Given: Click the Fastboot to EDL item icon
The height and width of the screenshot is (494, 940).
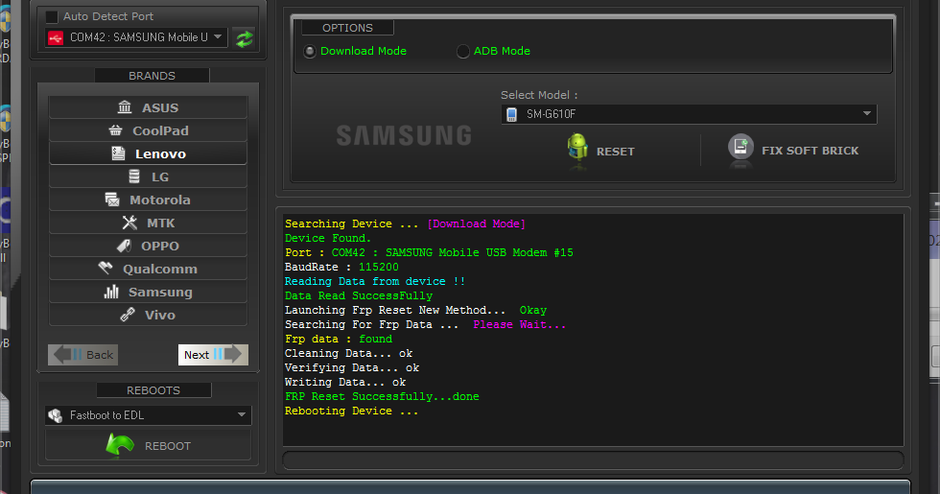Looking at the screenshot, I should pyautogui.click(x=56, y=414).
